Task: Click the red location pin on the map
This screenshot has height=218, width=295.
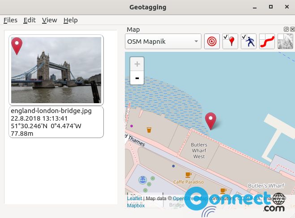Action: tap(210, 121)
